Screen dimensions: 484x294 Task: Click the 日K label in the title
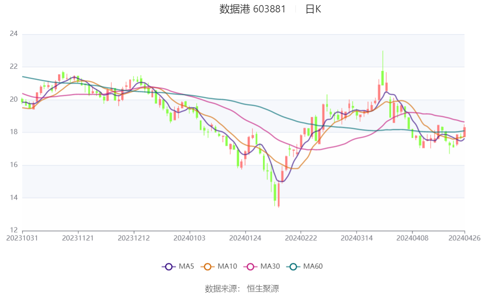pyautogui.click(x=313, y=9)
